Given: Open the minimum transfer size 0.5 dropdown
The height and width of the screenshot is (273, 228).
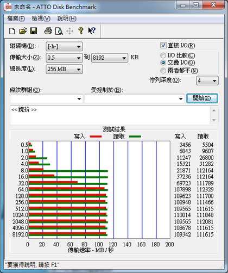Looking at the screenshot, I should [64, 58].
